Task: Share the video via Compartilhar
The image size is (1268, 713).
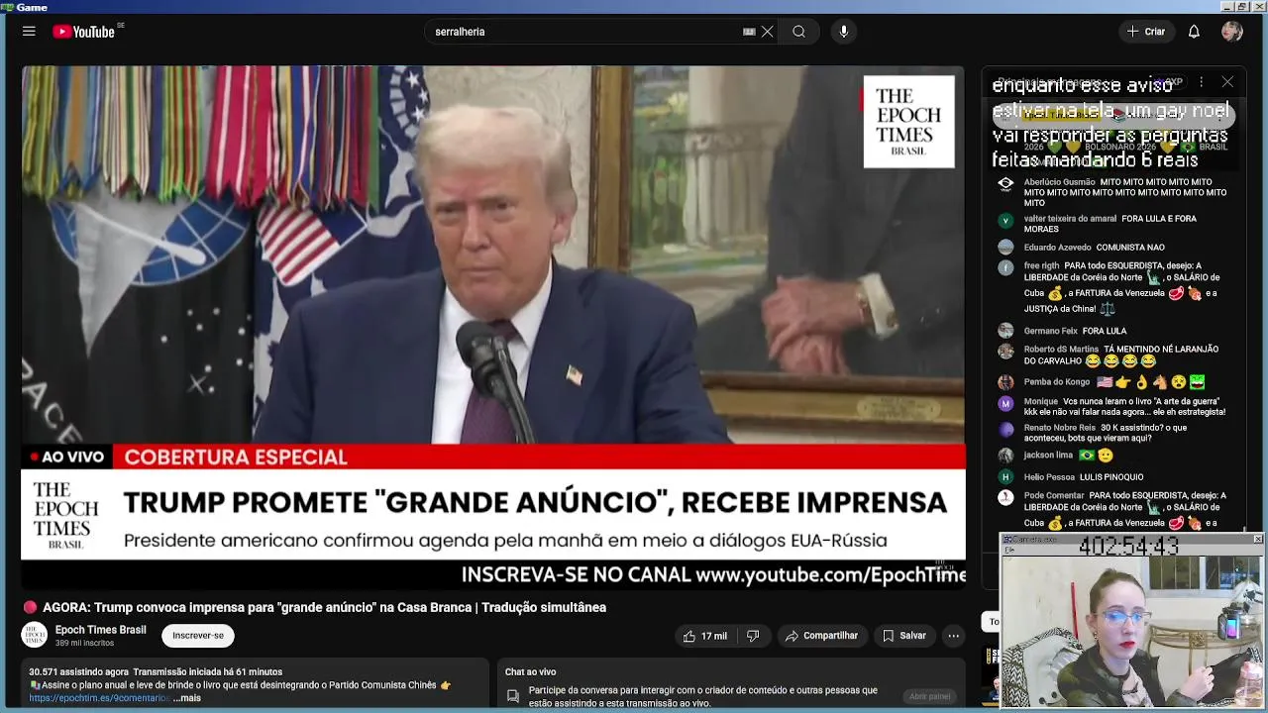Action: (x=821, y=636)
